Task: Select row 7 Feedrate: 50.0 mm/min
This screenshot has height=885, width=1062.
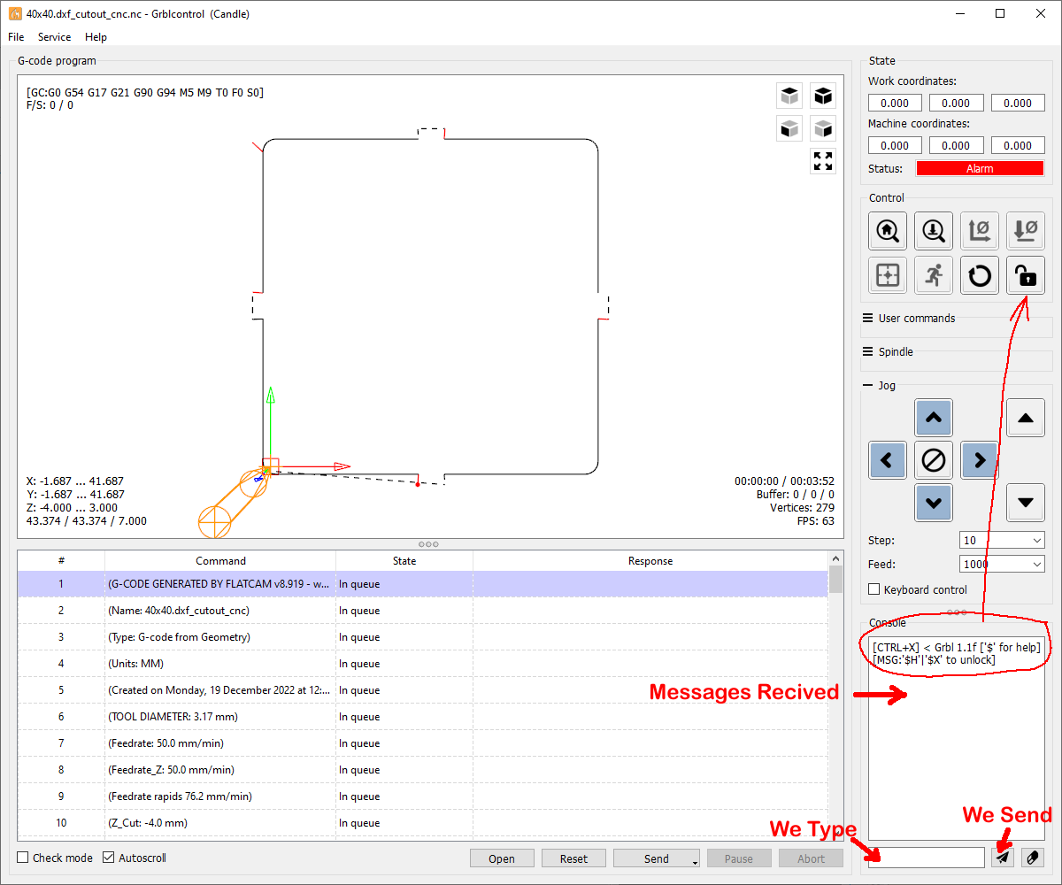Action: coord(423,743)
